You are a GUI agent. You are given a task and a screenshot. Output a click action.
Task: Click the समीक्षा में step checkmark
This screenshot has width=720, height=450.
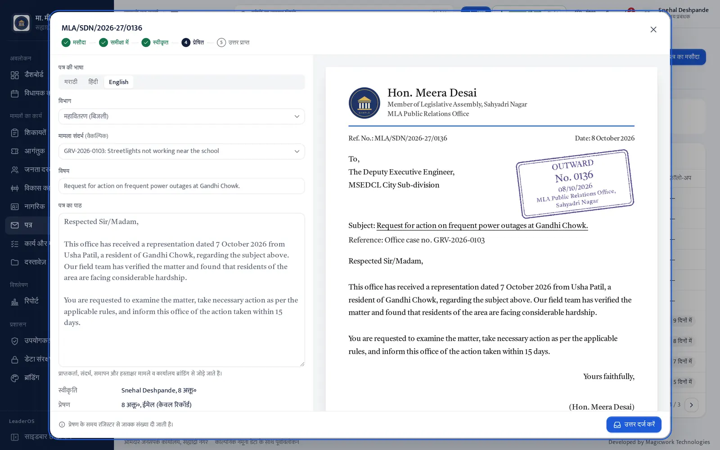[x=103, y=42]
